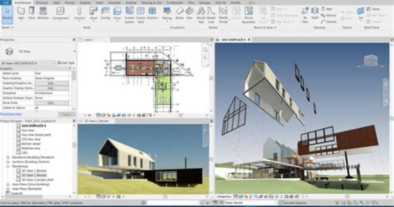The height and width of the screenshot is (207, 394).
Task: Open the Manage ribbon tab
Action: (x=205, y=3)
